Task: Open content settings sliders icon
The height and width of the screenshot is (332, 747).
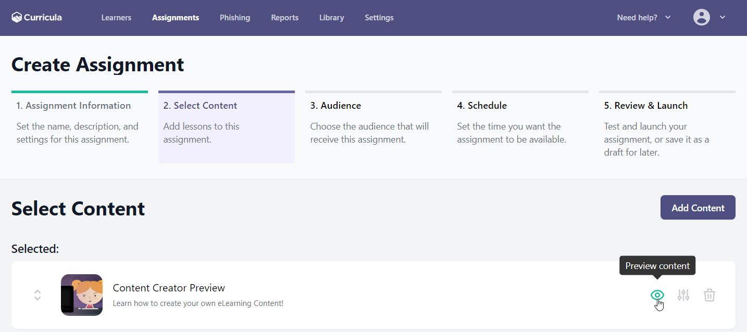Action: [683, 295]
